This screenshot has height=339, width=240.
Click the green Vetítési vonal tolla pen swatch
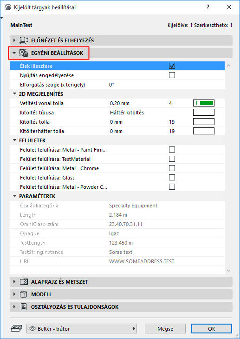(204, 103)
